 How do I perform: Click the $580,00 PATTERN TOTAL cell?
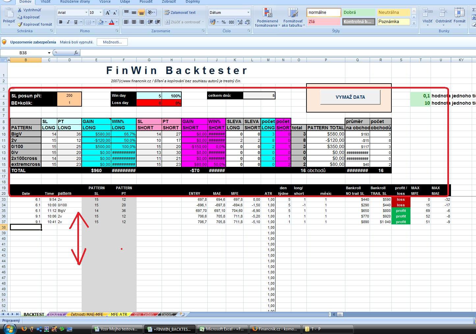tap(326, 134)
